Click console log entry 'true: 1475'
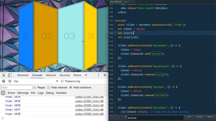Image resolution: width=216 pixels, height=121 pixels. tap(13, 101)
